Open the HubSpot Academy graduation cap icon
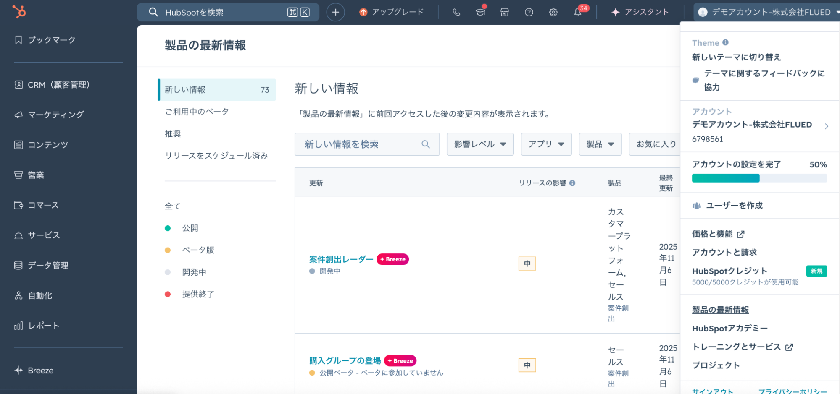Image resolution: width=840 pixels, height=394 pixels. [480, 12]
